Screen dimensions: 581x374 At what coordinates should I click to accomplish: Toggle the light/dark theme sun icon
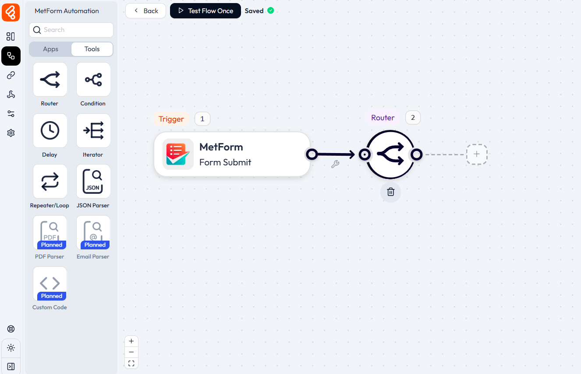(11, 348)
